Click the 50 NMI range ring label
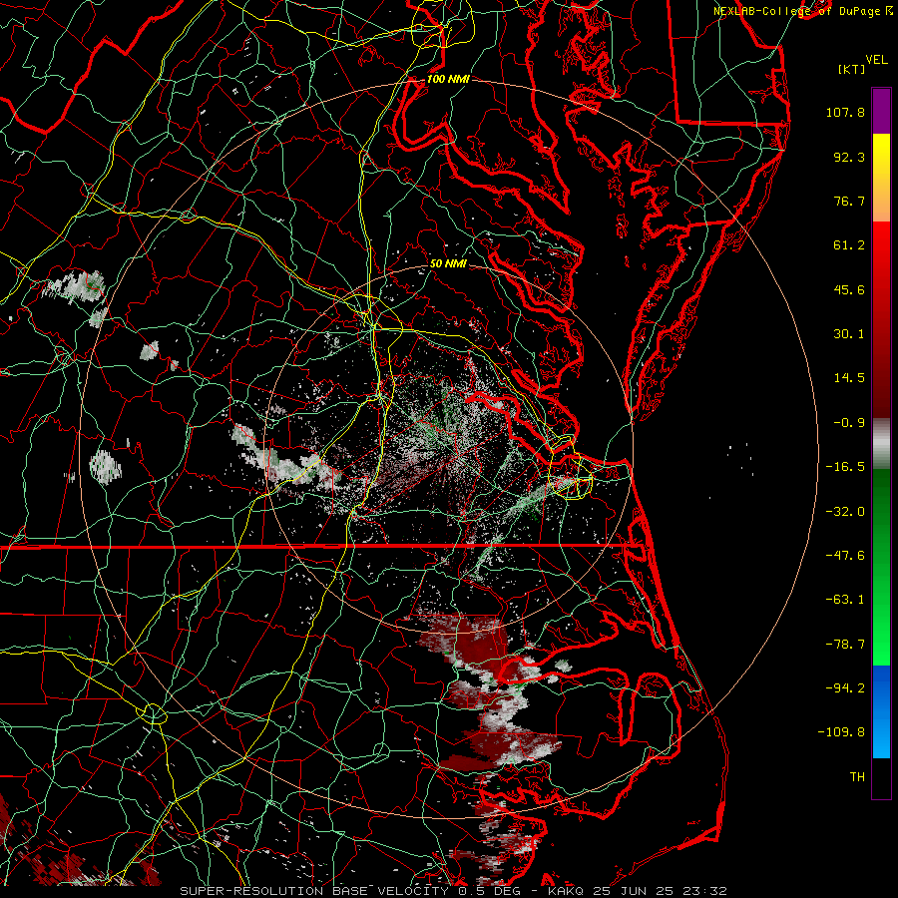Screen dimensions: 898x898 point(448,263)
